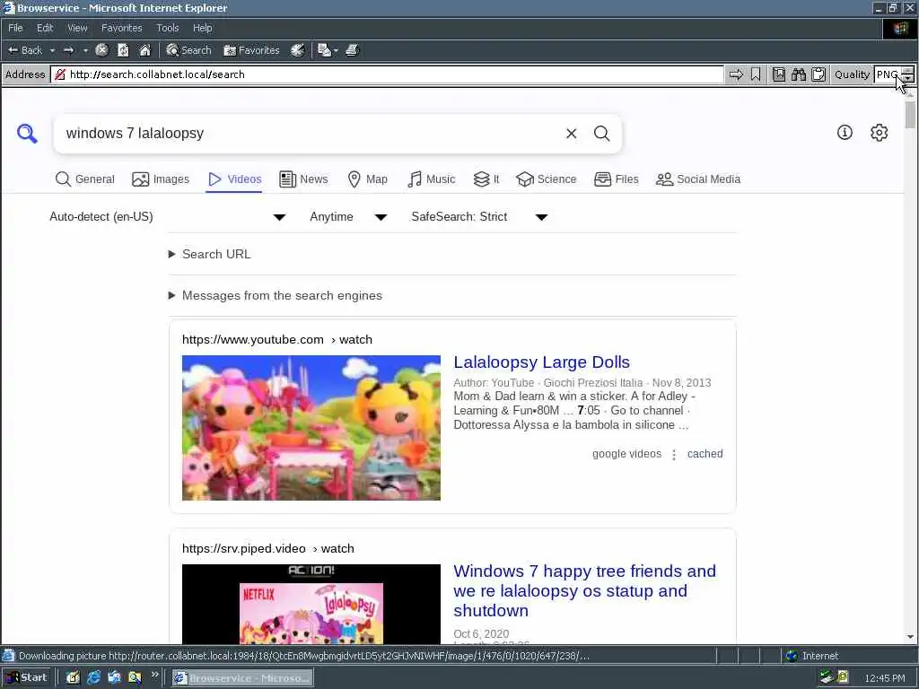The width and height of the screenshot is (919, 689).
Task: Click the Outlook Express quick launch icon
Action: (x=114, y=678)
